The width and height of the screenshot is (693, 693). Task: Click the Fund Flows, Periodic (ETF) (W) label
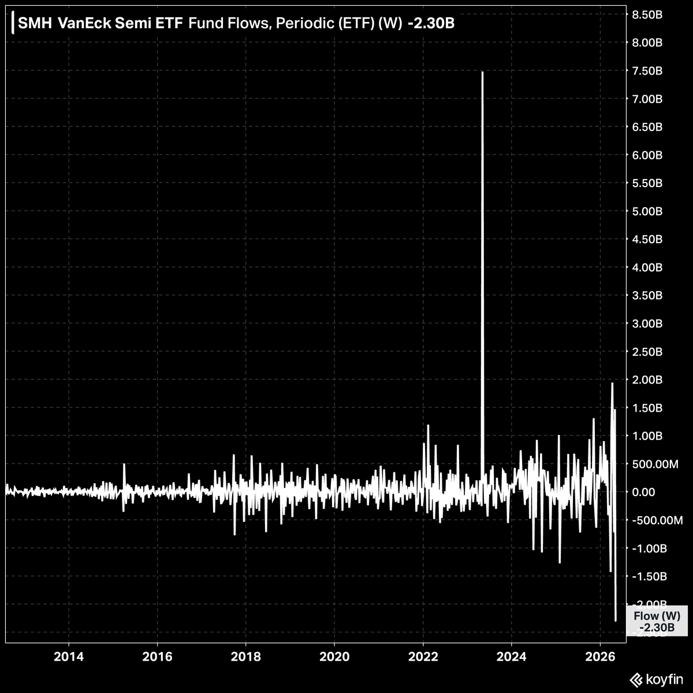[x=295, y=24]
